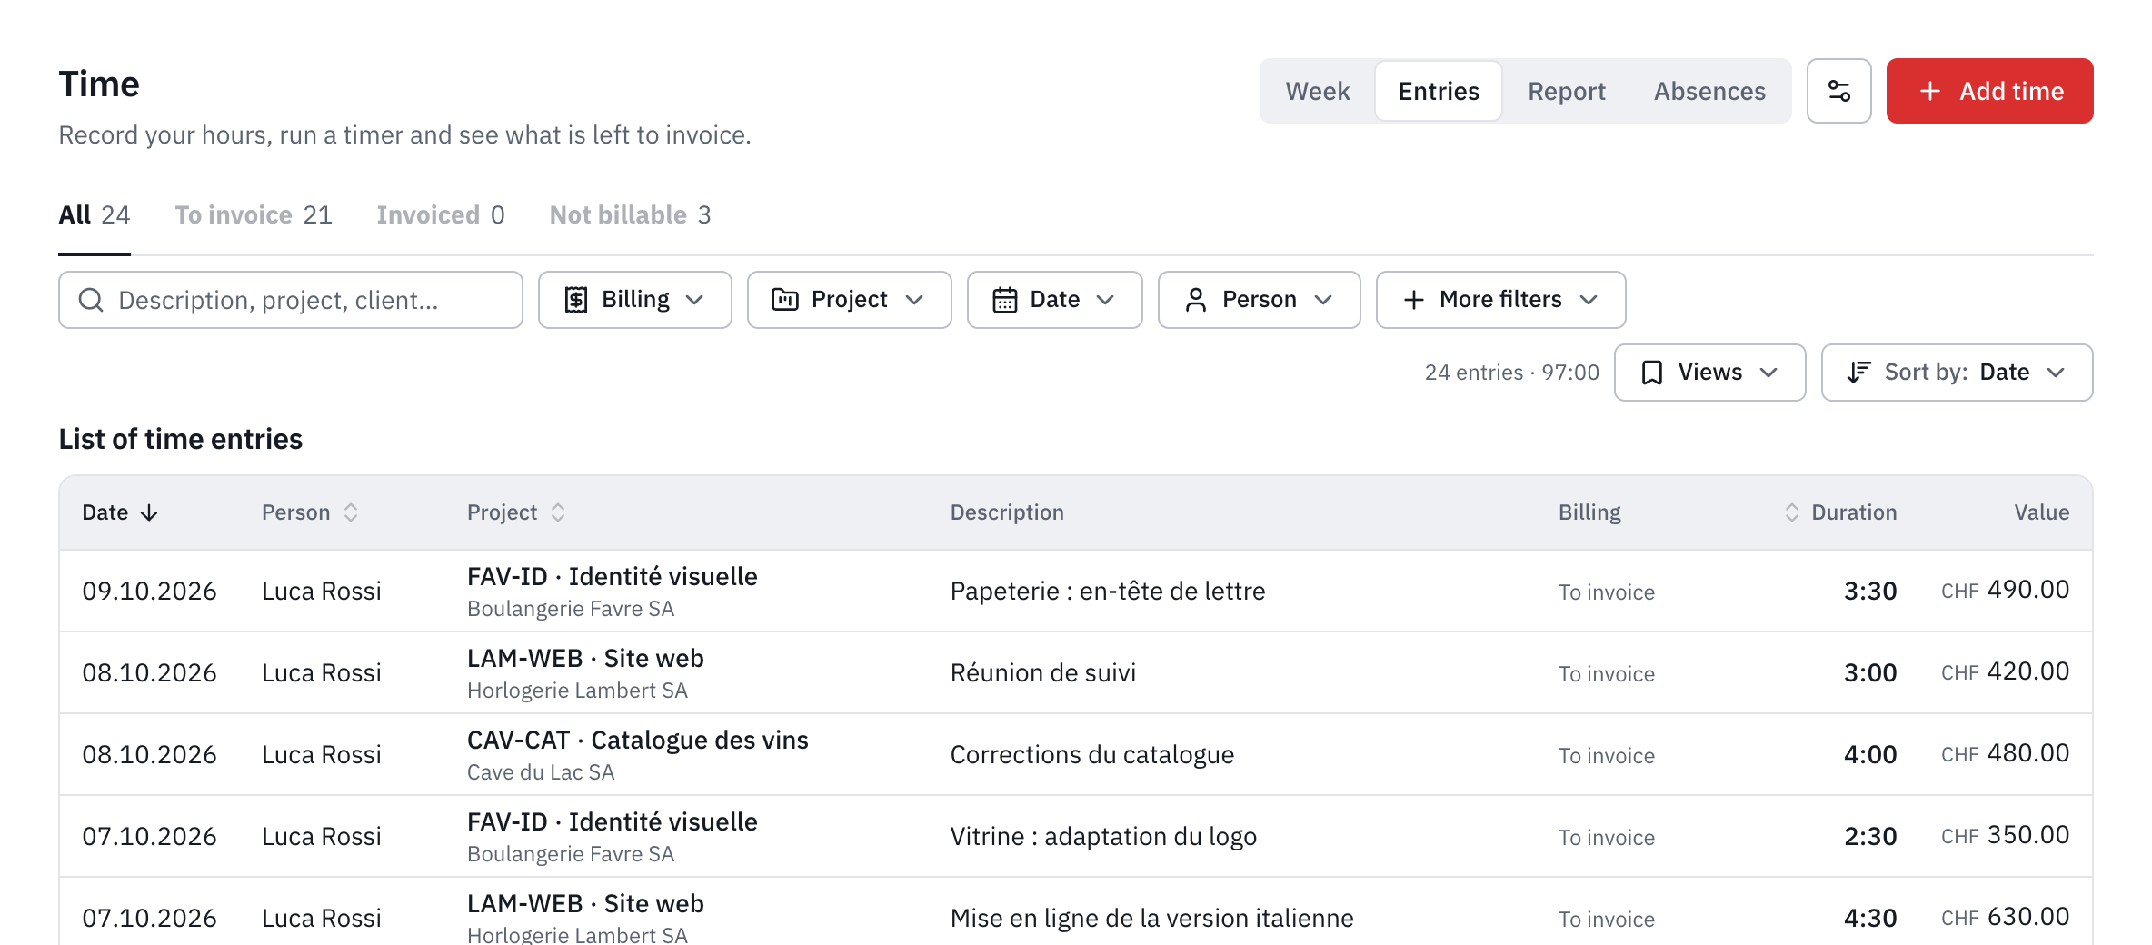The width and height of the screenshot is (2152, 945).
Task: Click the Duration column sort arrows
Action: click(x=1791, y=512)
